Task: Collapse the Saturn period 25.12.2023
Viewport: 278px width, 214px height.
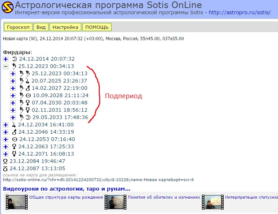Action: tap(6, 66)
